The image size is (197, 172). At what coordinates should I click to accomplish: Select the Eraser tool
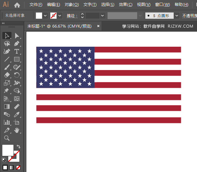tap(7, 75)
